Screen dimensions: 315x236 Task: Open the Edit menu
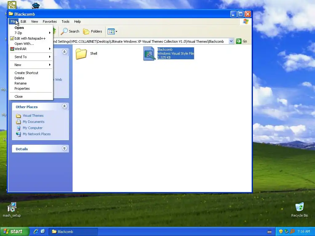23,22
